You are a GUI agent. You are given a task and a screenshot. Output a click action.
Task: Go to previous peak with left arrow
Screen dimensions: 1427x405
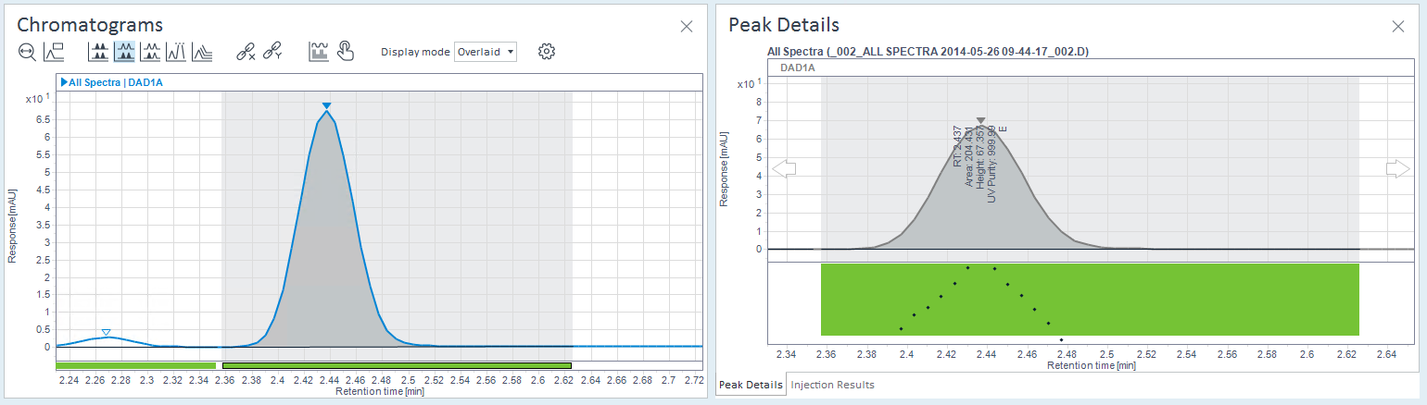click(784, 168)
